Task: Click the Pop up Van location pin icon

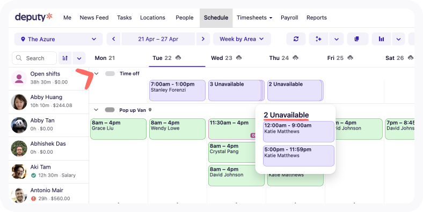Action: click(x=150, y=110)
